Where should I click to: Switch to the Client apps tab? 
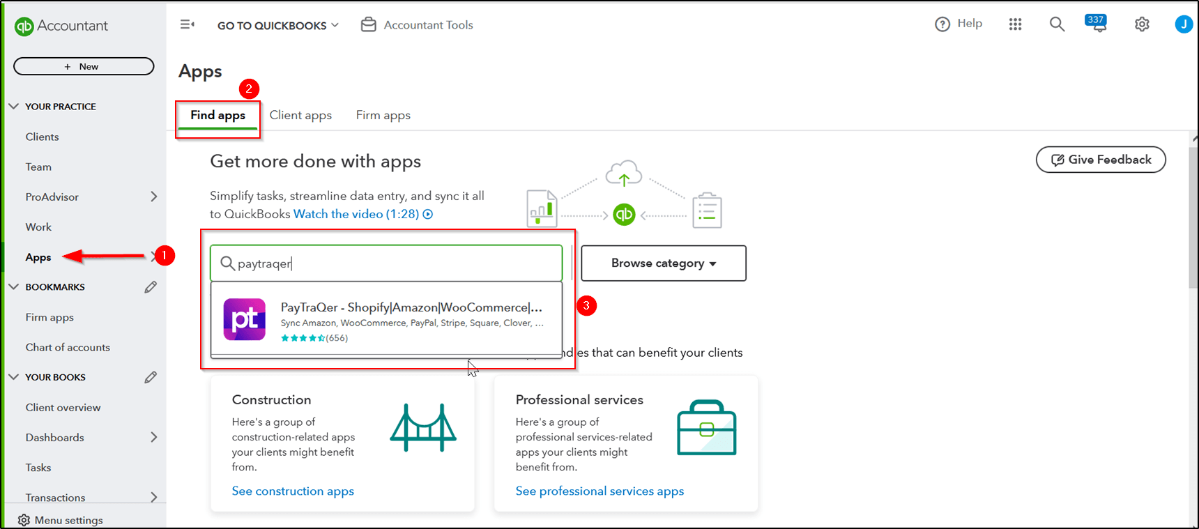(300, 116)
